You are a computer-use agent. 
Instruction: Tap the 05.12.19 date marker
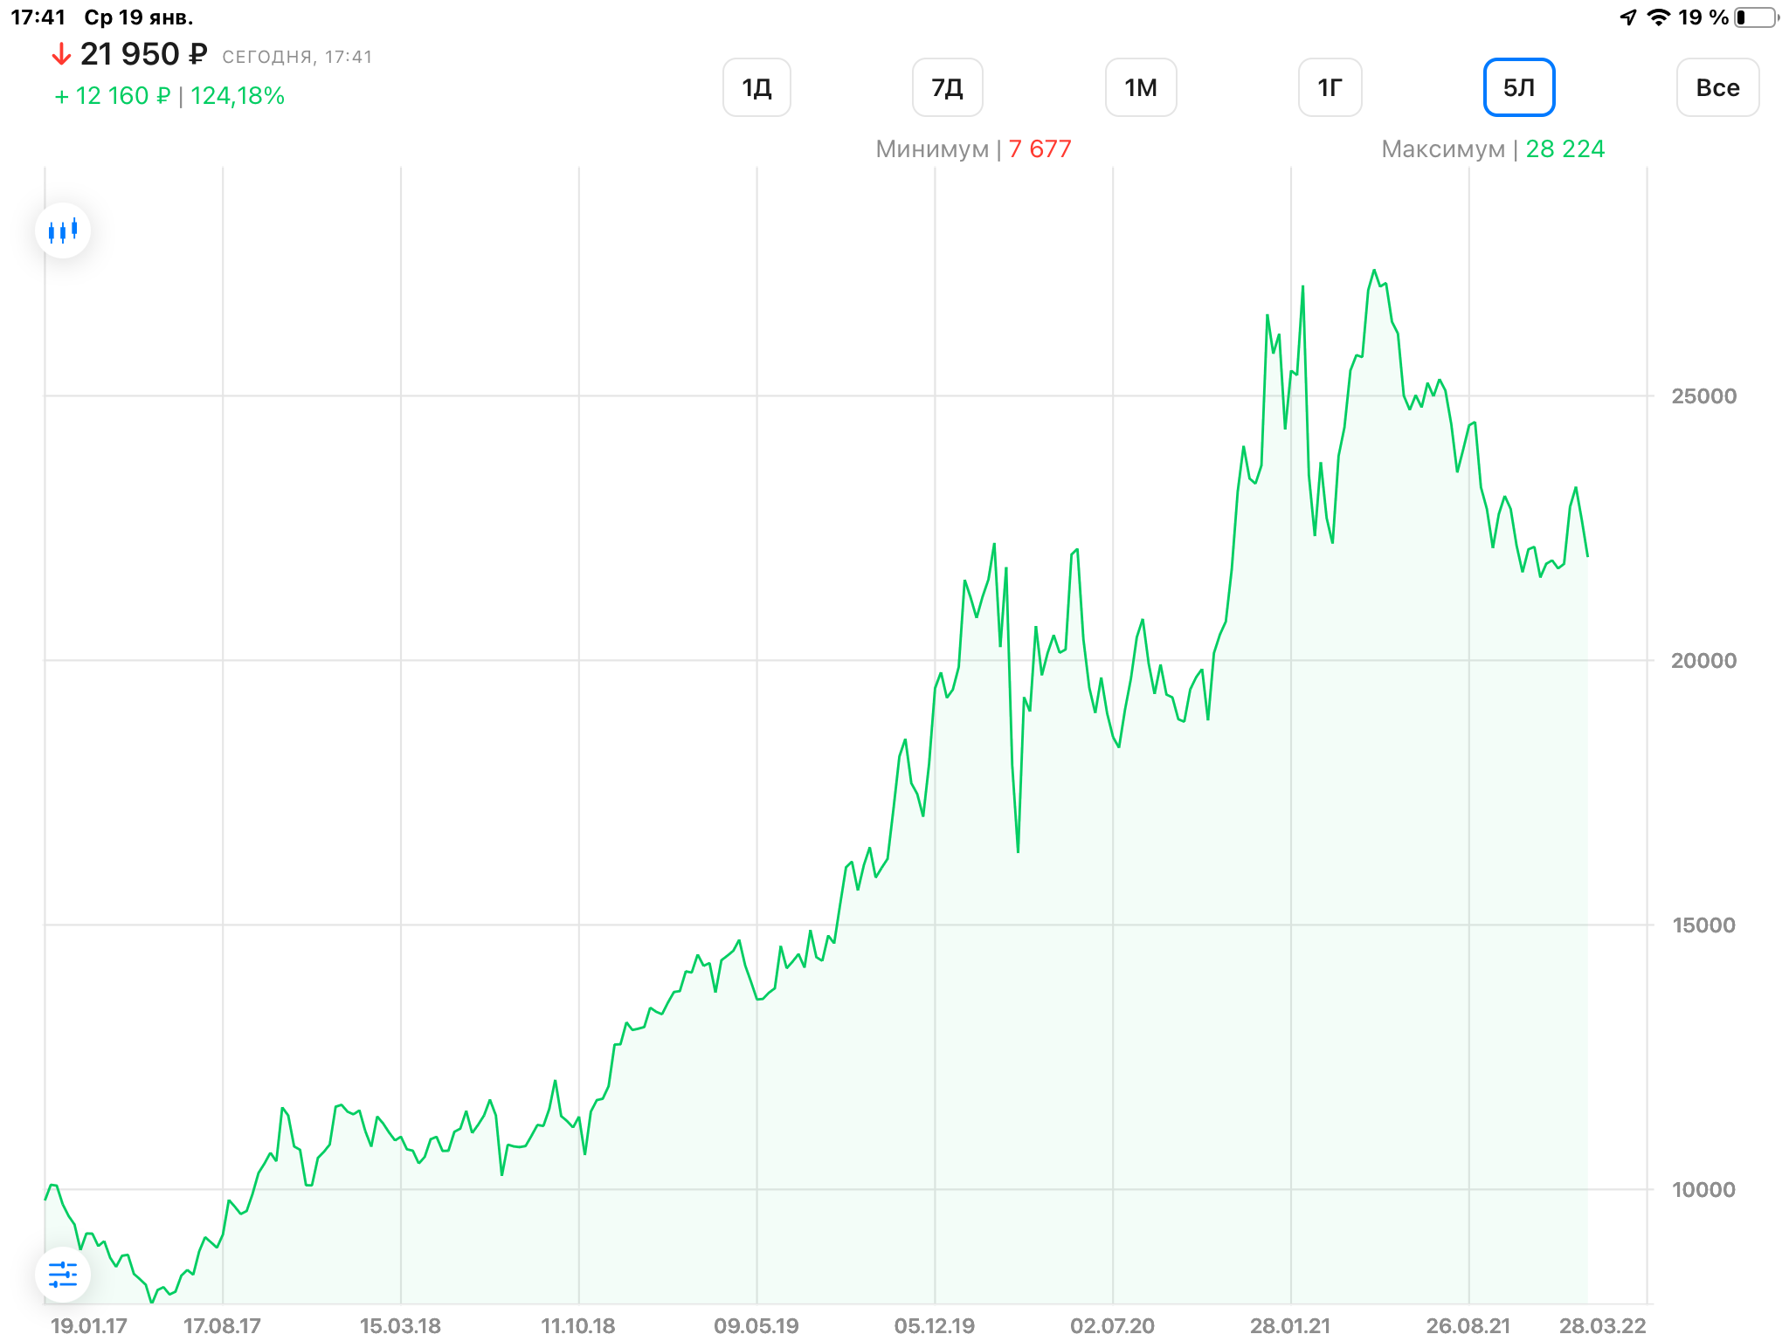[935, 1325]
